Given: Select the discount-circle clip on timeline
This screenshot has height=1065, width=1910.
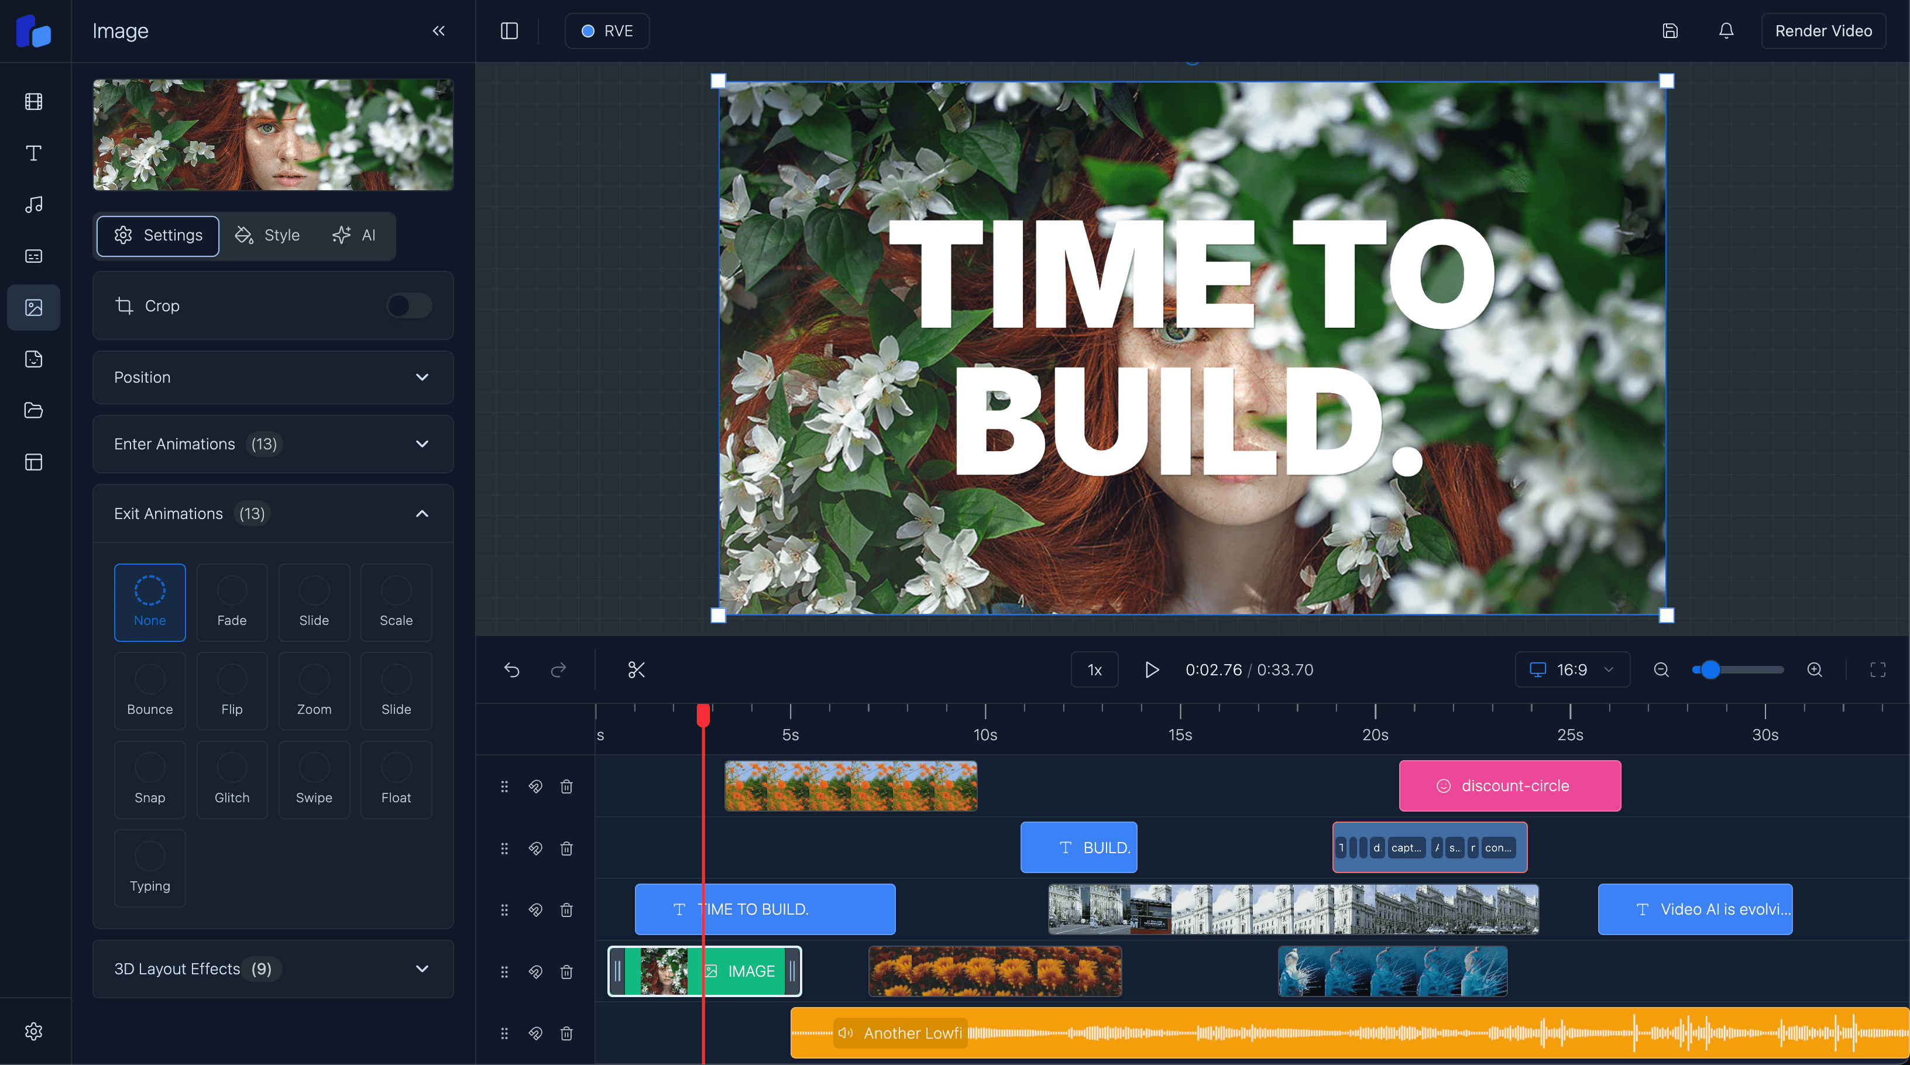Looking at the screenshot, I should pos(1510,785).
